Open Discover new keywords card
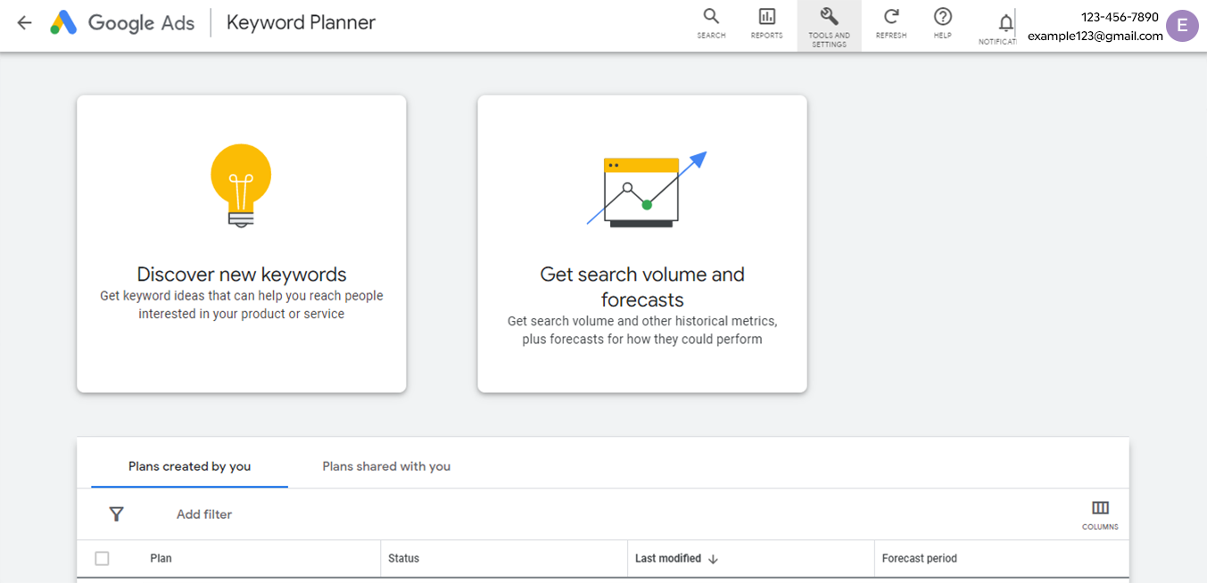1207x583 pixels. coord(242,243)
